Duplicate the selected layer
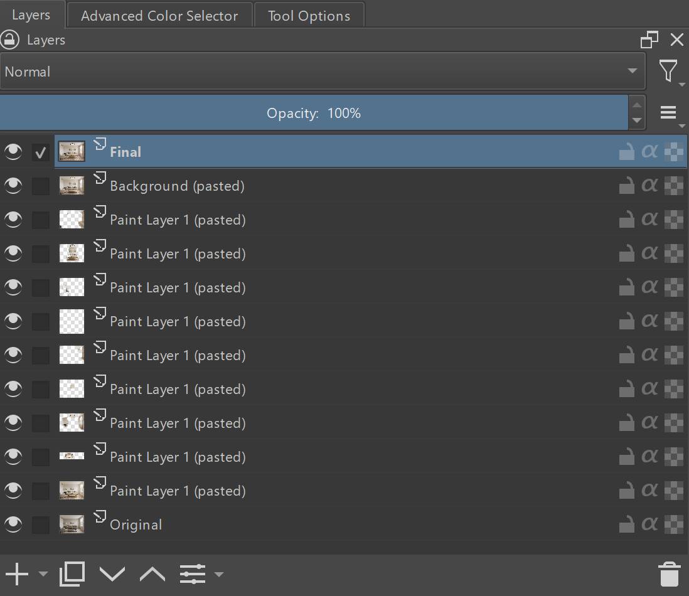 [x=72, y=573]
